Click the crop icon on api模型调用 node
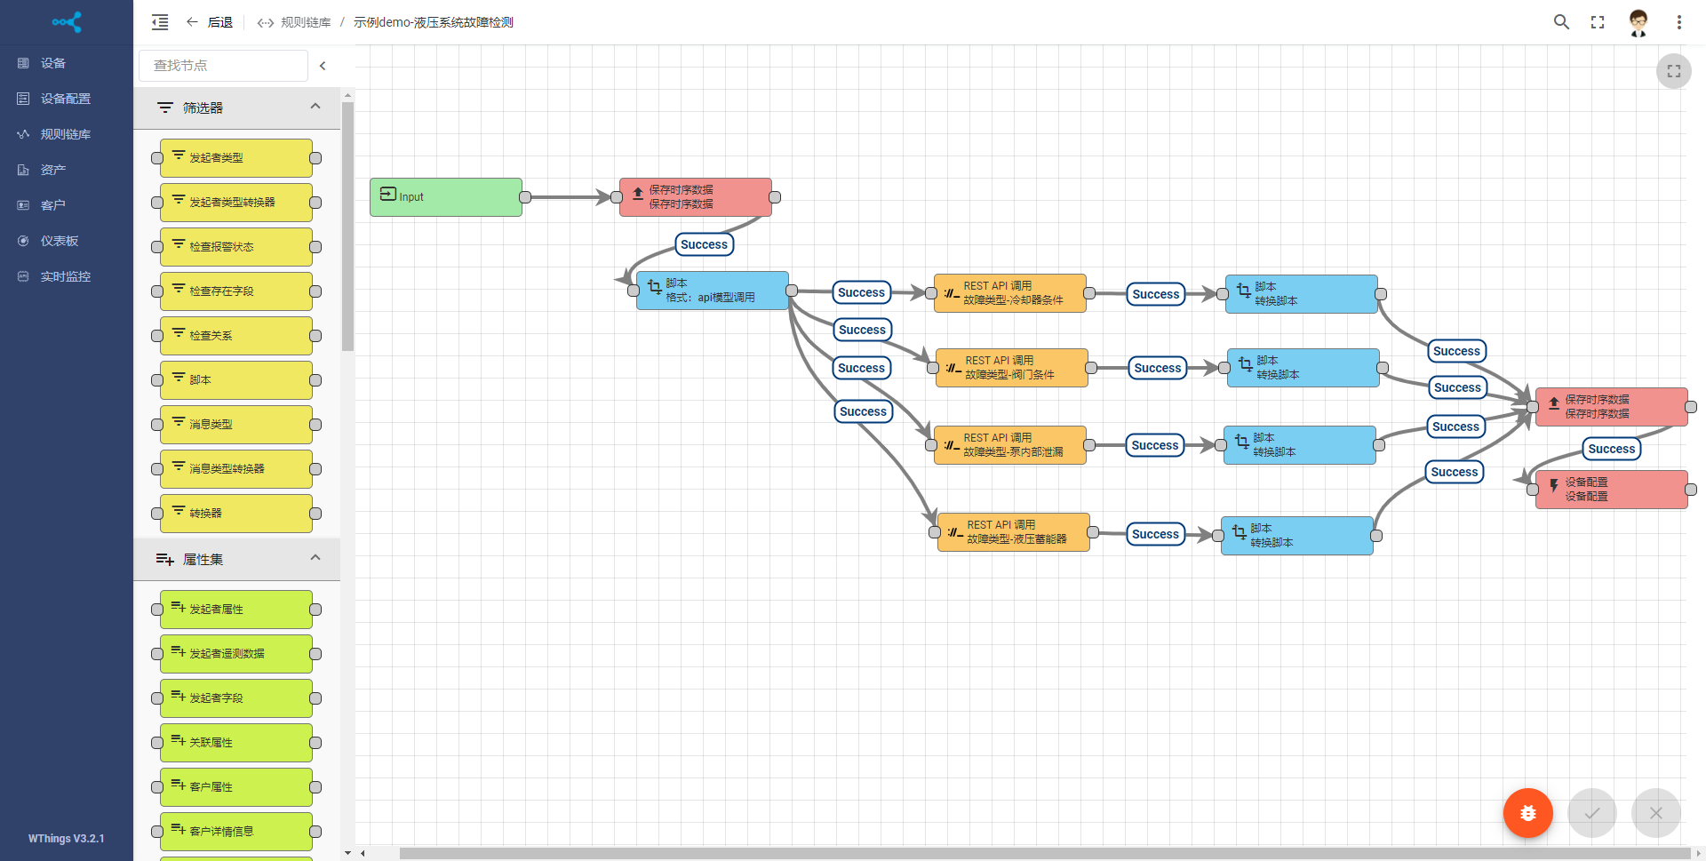 [655, 287]
